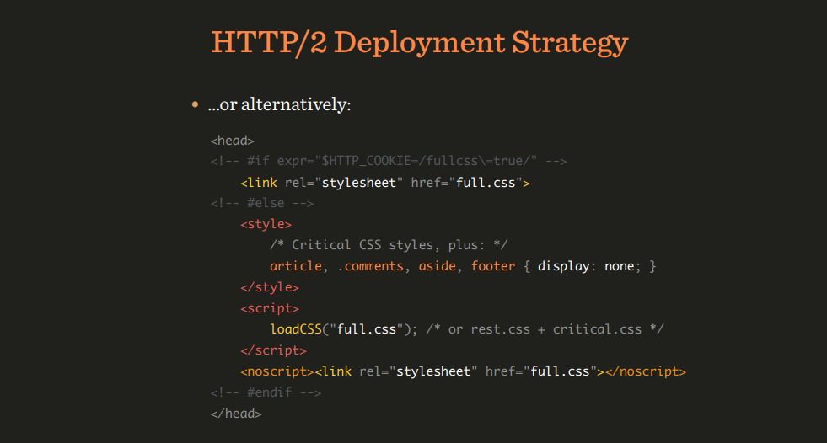Click the <!-- #else --> comment
827x443 pixels.
pos(262,203)
